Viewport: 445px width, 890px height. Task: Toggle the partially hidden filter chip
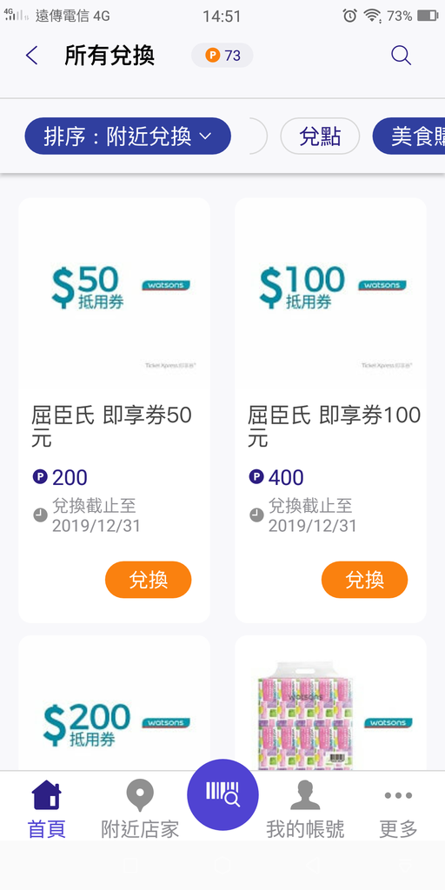click(x=258, y=136)
